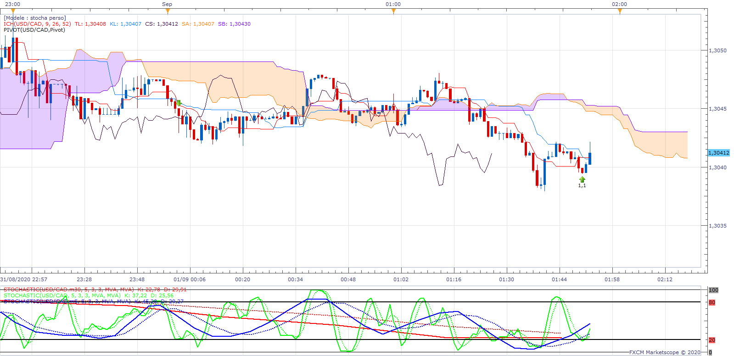Click the SB: 1,30430 value
Screen dimensions: 734x356
(x=235, y=24)
